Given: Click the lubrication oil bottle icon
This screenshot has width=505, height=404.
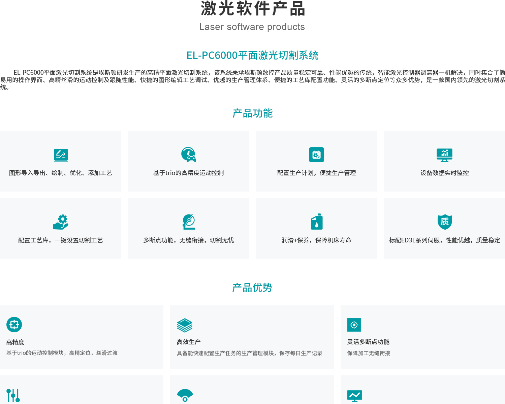Looking at the screenshot, I should [316, 222].
